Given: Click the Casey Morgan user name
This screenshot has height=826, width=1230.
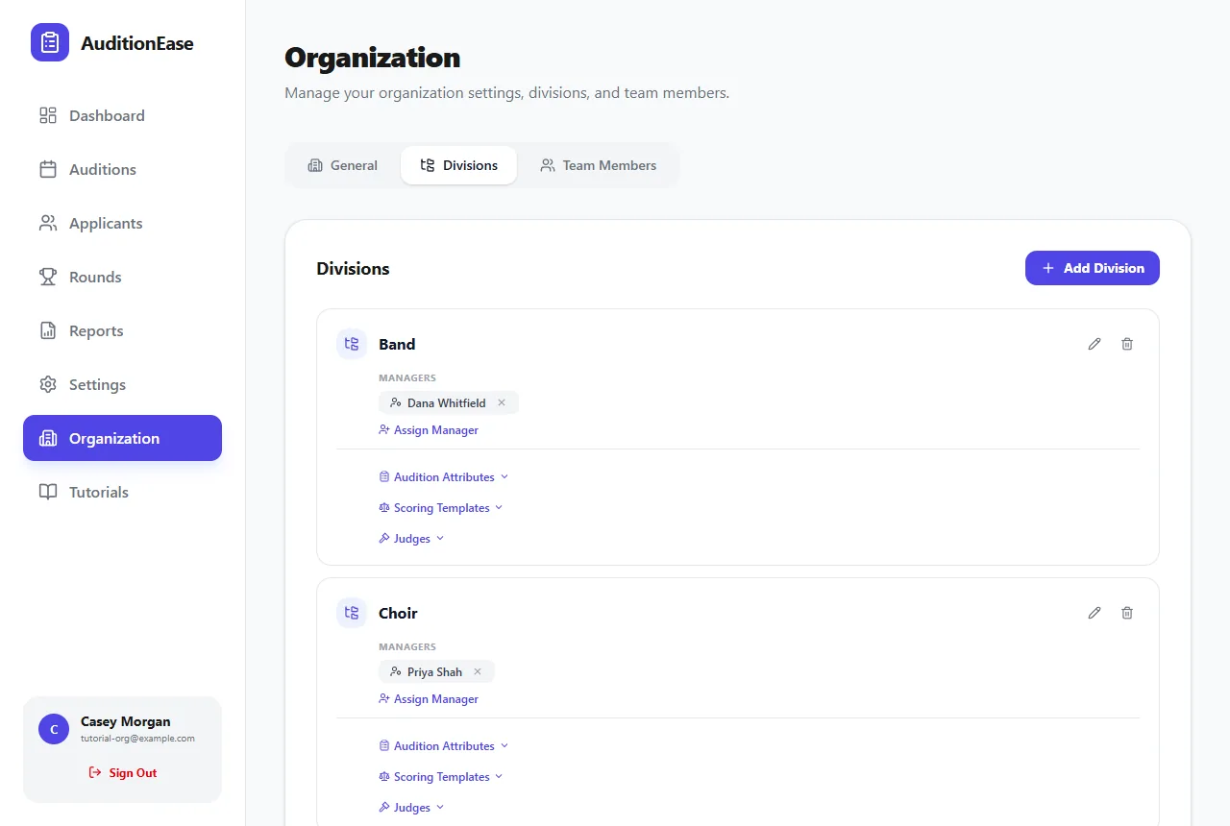Looking at the screenshot, I should [126, 721].
